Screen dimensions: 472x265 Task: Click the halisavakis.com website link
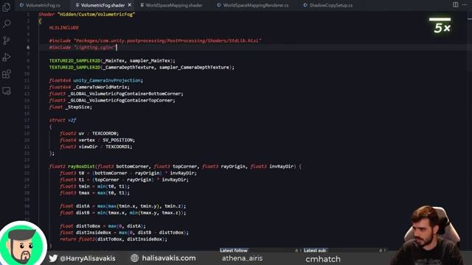pyautogui.click(x=169, y=258)
